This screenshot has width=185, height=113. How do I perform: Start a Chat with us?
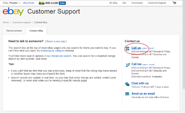pyautogui.click(x=140, y=83)
